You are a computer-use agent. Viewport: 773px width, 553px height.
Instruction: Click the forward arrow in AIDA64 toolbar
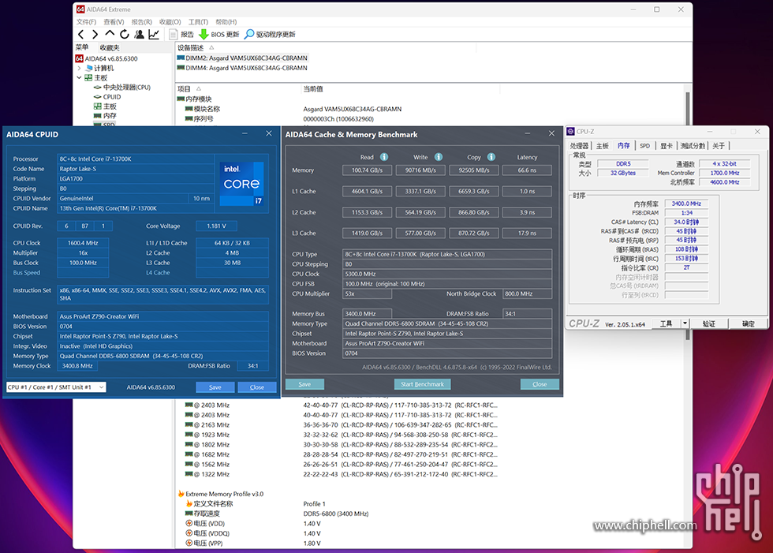95,34
